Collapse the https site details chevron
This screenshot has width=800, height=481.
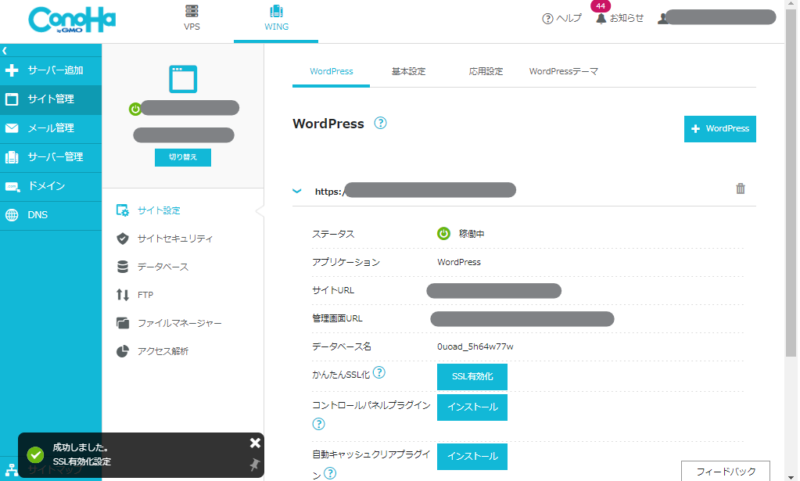pos(297,192)
